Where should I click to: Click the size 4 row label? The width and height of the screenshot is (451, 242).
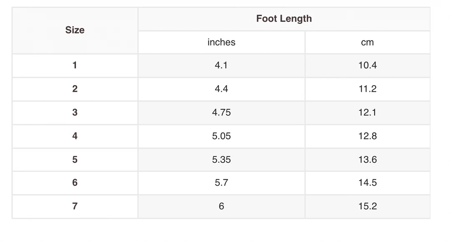pyautogui.click(x=75, y=136)
